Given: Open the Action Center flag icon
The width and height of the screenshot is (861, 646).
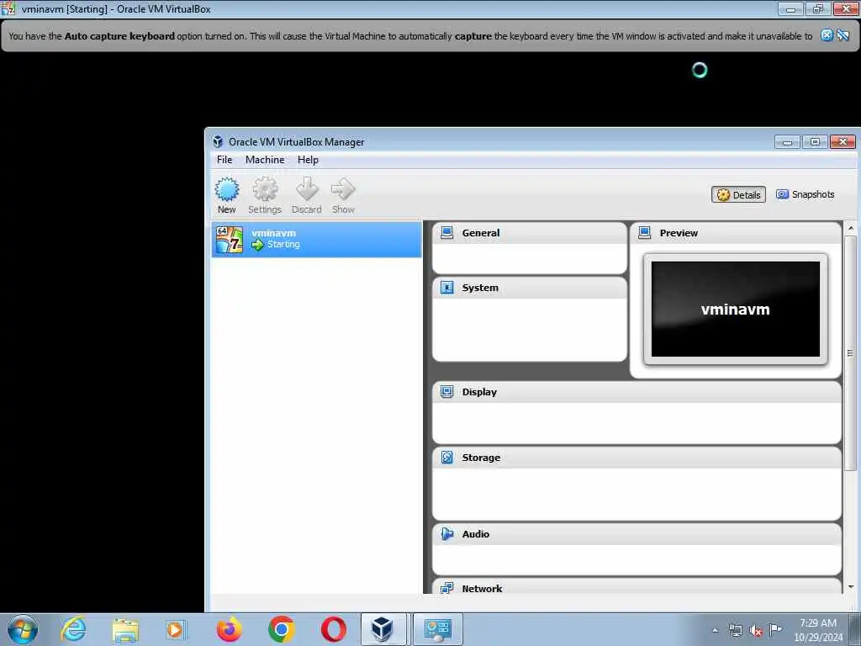Looking at the screenshot, I should [775, 629].
